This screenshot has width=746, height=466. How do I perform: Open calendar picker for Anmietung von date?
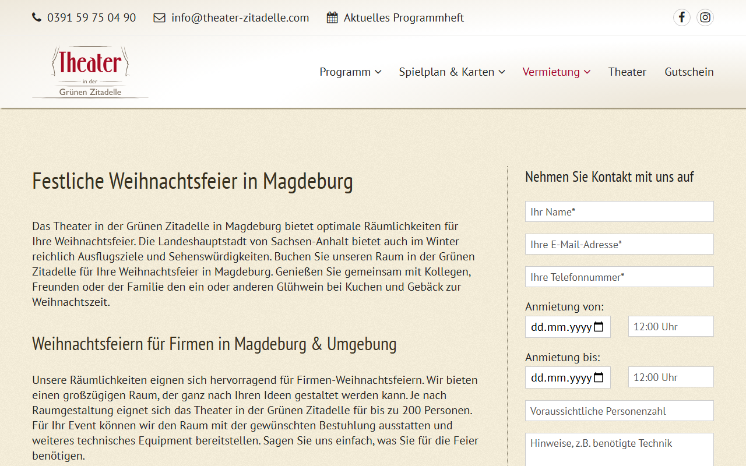[x=599, y=327]
